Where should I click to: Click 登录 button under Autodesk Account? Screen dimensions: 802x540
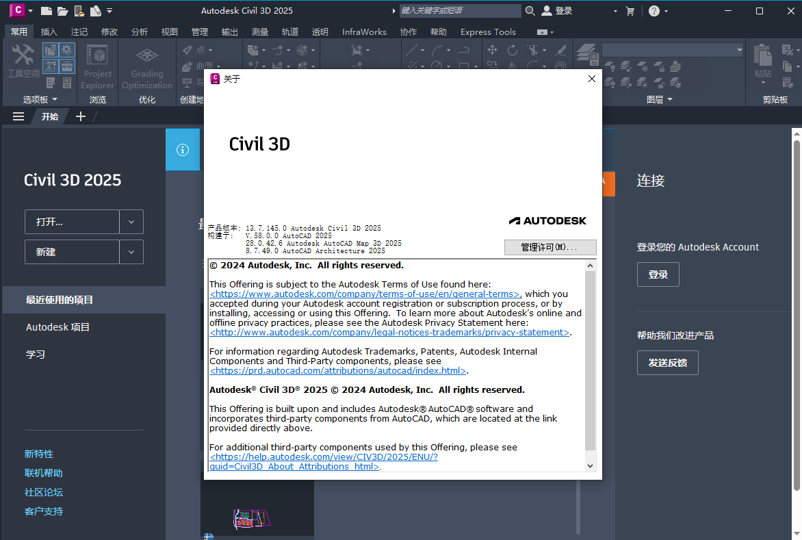(x=658, y=274)
